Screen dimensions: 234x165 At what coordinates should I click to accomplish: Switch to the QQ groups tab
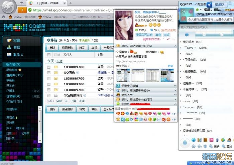[x=222, y=35]
